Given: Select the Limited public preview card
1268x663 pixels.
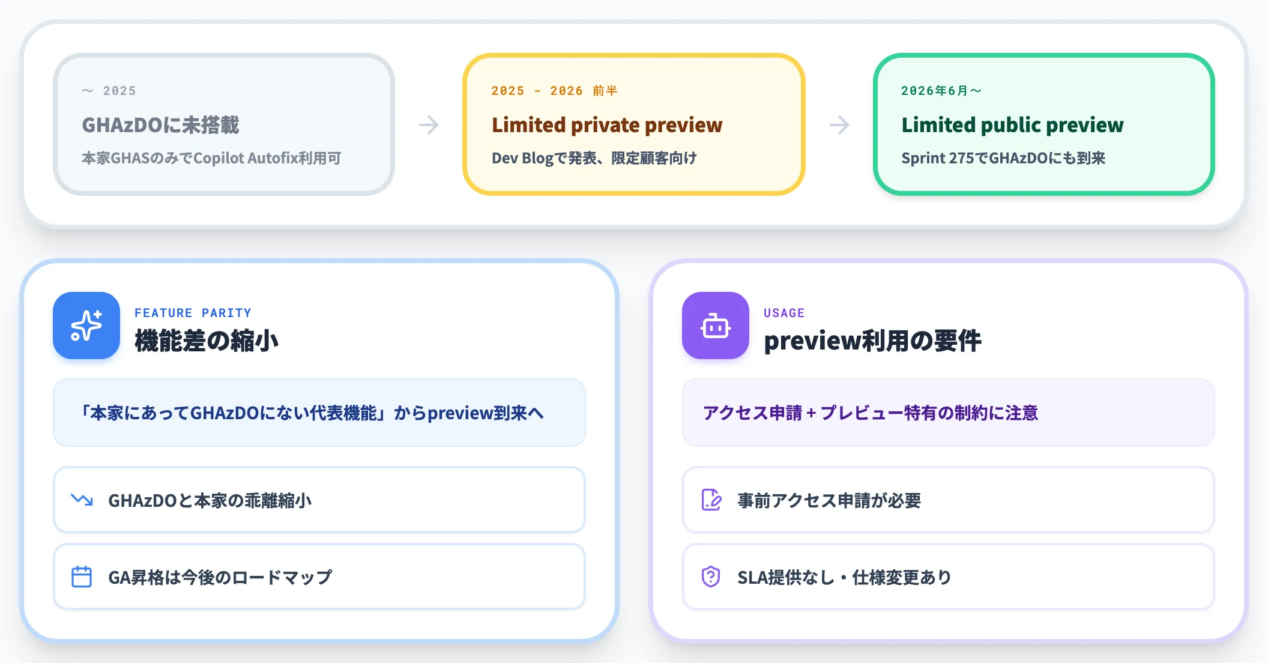Looking at the screenshot, I should (x=1044, y=124).
